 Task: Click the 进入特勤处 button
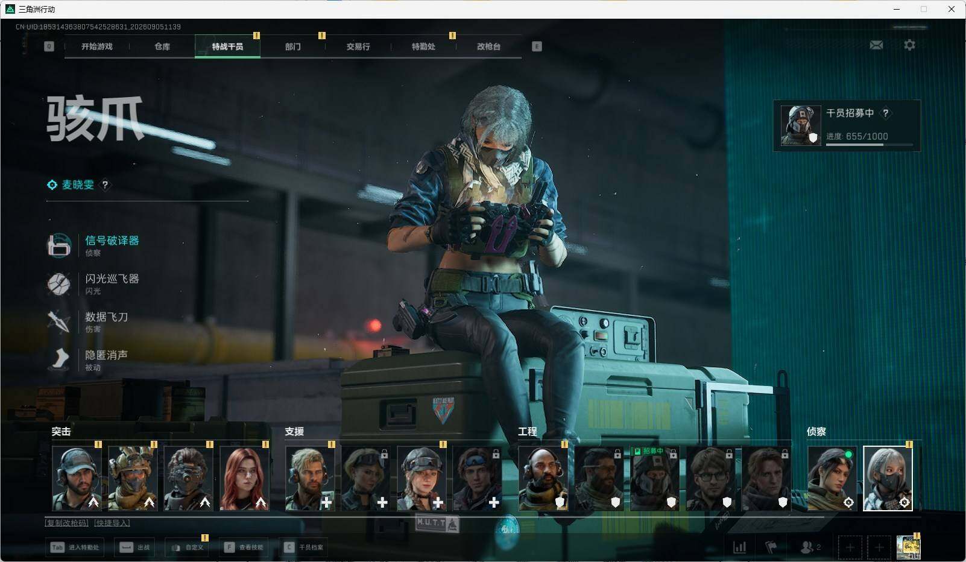tap(75, 548)
